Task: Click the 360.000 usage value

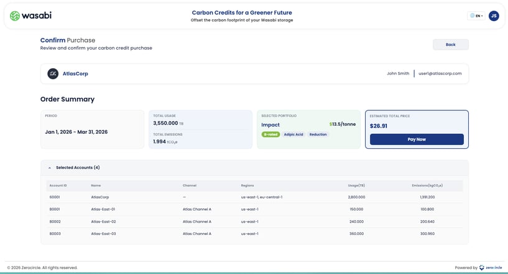Action: coord(356,234)
